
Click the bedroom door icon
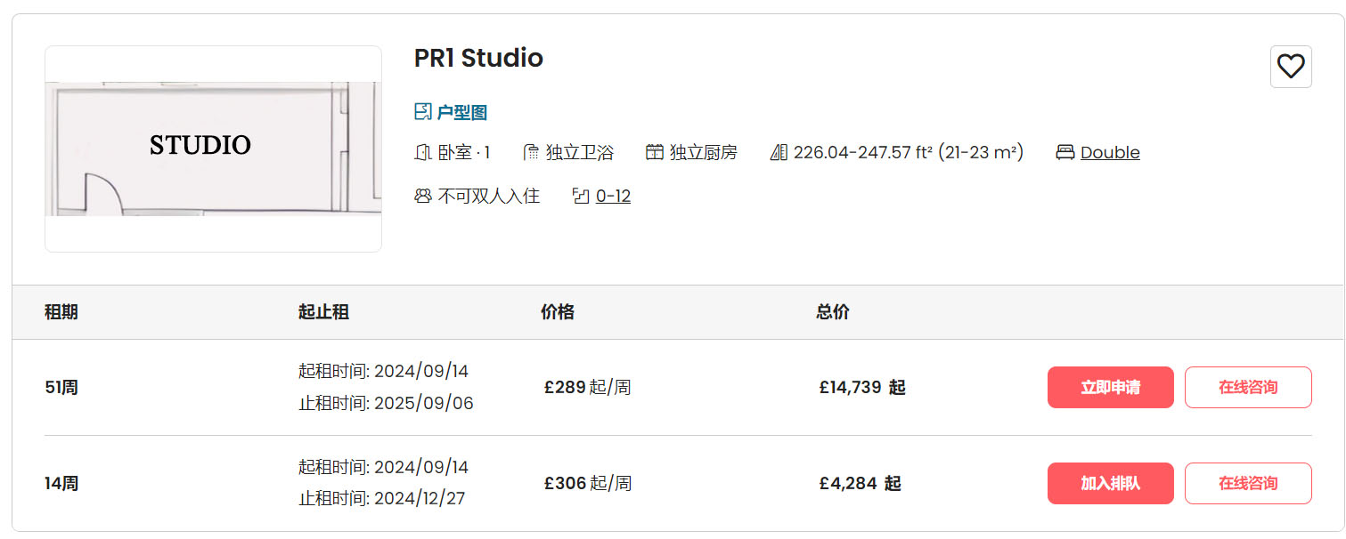(x=423, y=152)
